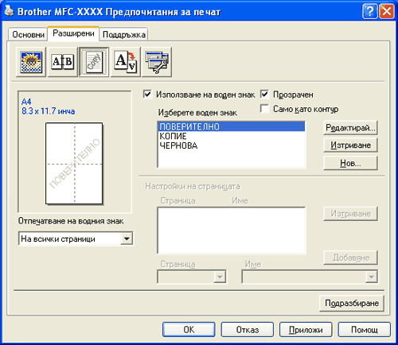Toggle the Използване на воден знак checkbox
The width and height of the screenshot is (398, 345).
(x=147, y=95)
